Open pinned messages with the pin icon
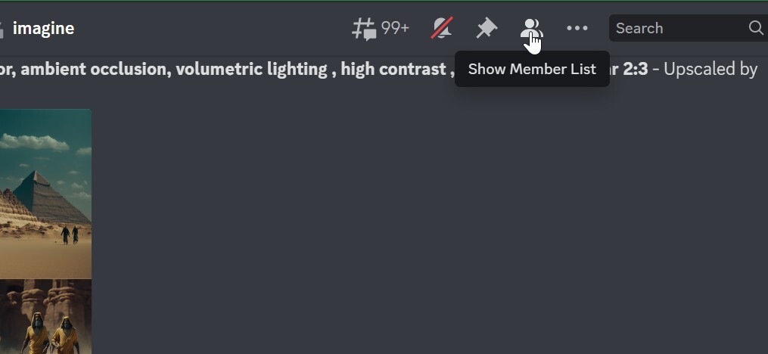 click(x=487, y=29)
